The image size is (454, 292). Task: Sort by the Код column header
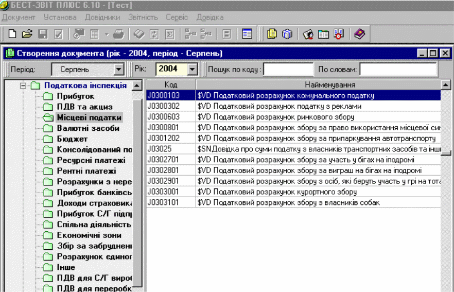coord(171,84)
